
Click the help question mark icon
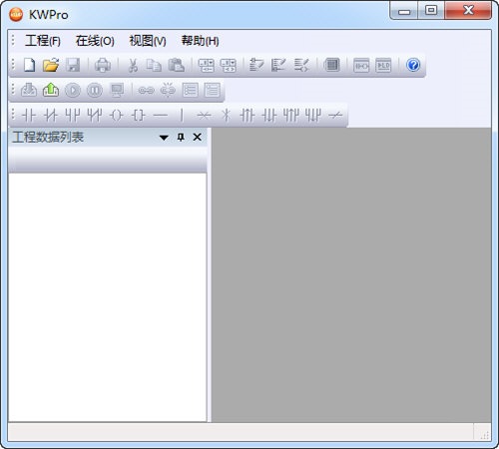413,65
